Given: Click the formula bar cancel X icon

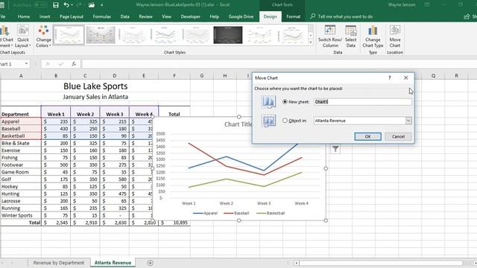Looking at the screenshot, I should [48, 64].
